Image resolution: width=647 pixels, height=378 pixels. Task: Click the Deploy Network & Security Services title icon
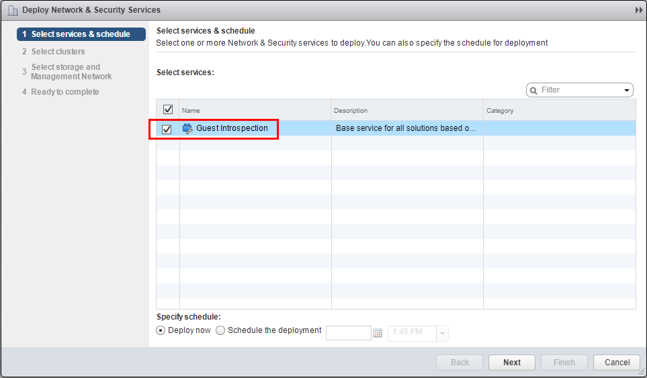pyautogui.click(x=13, y=10)
